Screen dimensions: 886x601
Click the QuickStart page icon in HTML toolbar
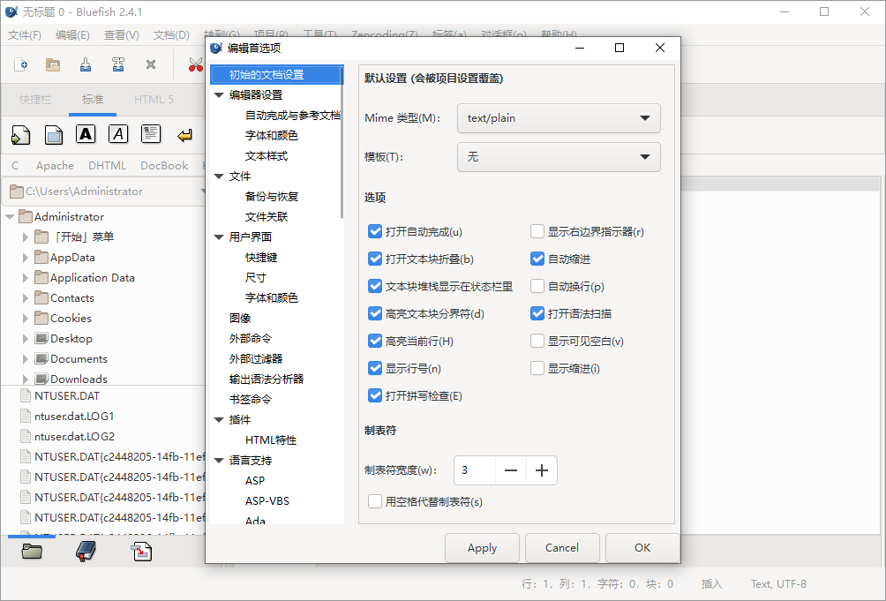tap(21, 135)
